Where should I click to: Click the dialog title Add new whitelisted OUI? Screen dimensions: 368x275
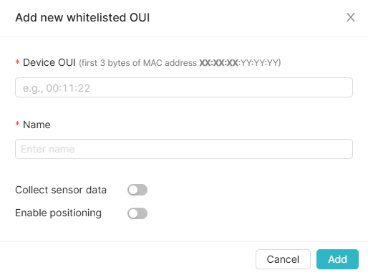82,17
